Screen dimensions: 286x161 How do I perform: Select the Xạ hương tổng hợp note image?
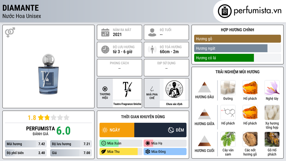click(272, 112)
